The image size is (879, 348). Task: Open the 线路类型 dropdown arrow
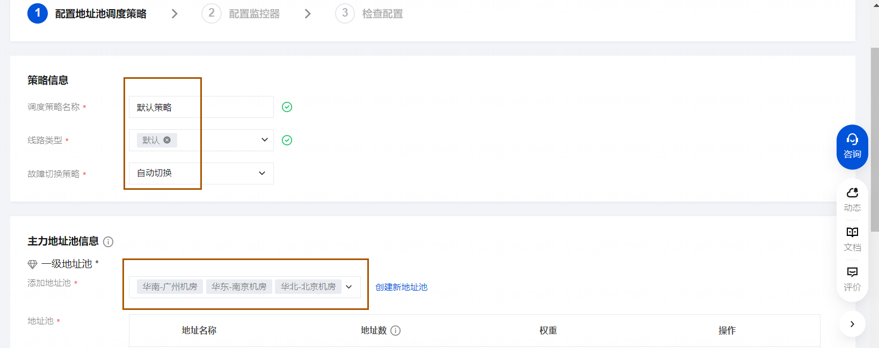tap(264, 140)
